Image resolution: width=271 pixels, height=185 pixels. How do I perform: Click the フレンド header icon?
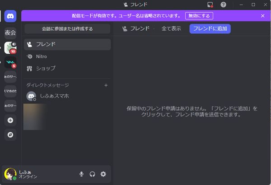click(125, 29)
